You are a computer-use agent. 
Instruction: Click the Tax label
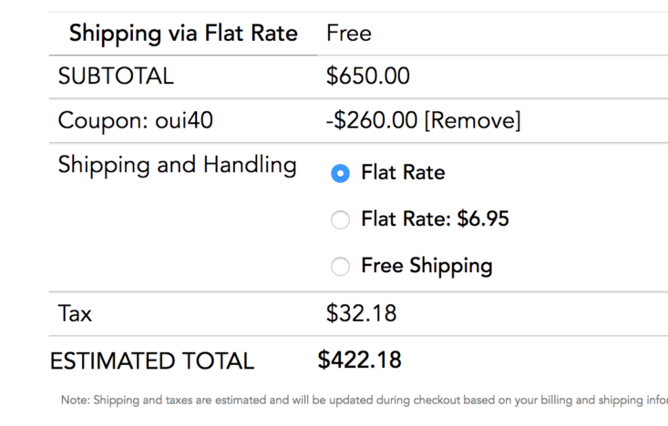[75, 315]
